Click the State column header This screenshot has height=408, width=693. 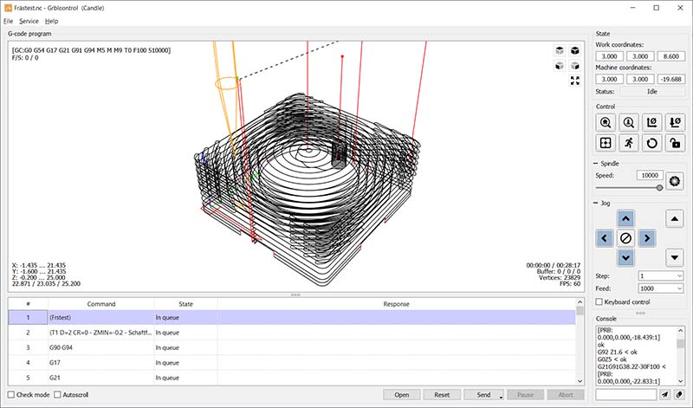(x=185, y=304)
